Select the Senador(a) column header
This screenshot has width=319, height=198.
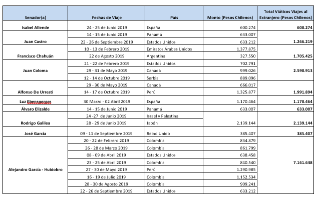36,13
